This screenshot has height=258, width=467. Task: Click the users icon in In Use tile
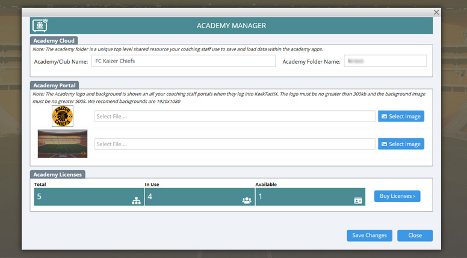tap(247, 200)
